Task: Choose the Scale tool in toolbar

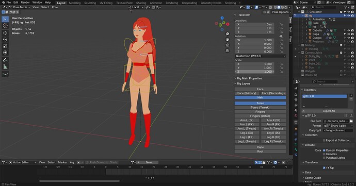Action: (5, 46)
